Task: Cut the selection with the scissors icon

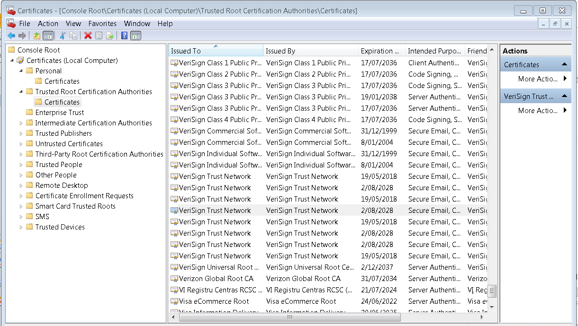Action: (x=62, y=35)
